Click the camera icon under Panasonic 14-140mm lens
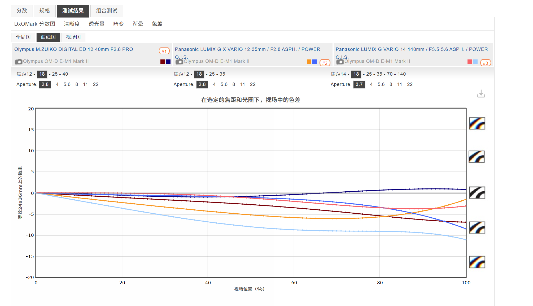The width and height of the screenshot is (533, 306). pos(340,62)
